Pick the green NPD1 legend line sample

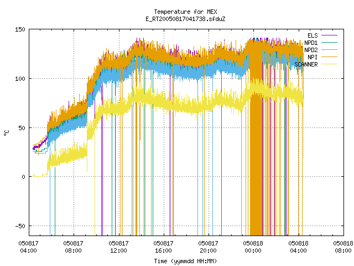(x=329, y=43)
